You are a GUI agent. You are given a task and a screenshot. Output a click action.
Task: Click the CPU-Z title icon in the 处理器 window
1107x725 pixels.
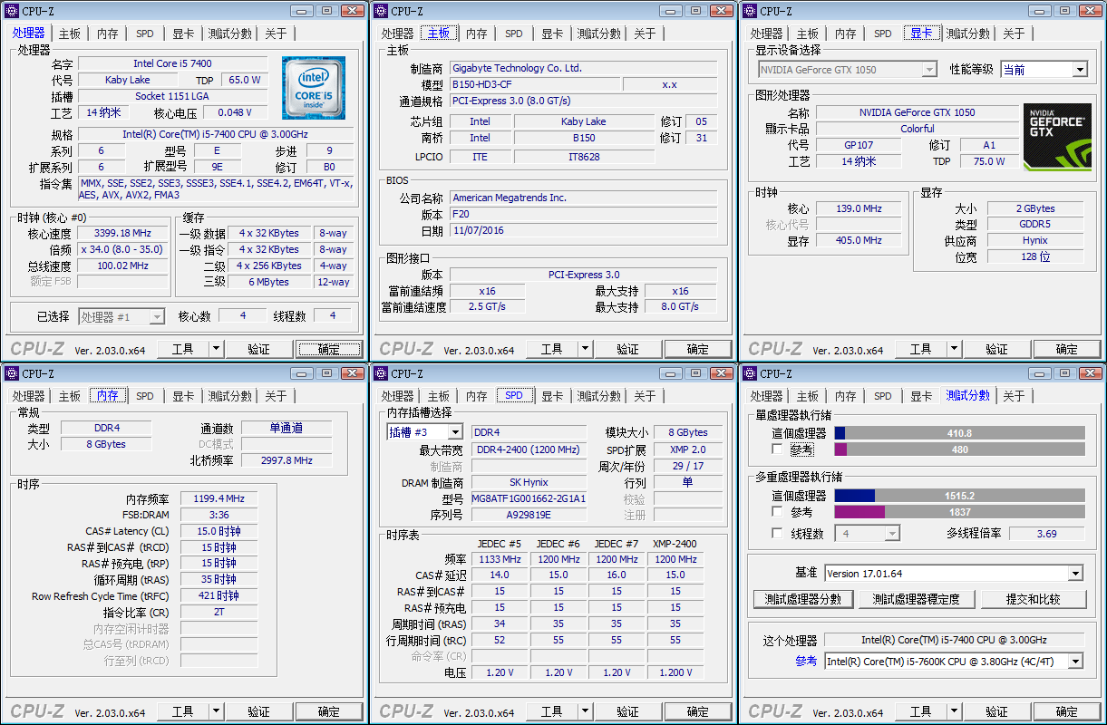coord(13,11)
